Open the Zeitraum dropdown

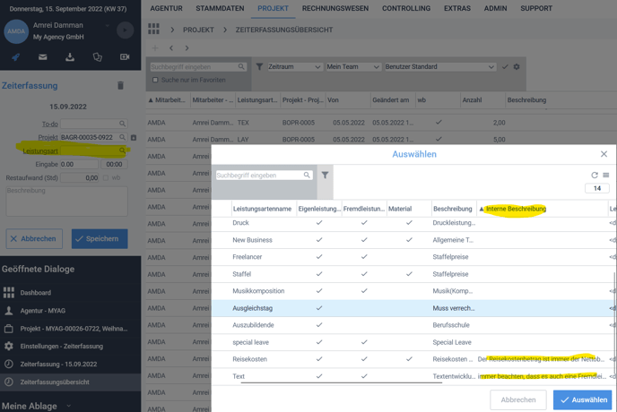tap(293, 67)
